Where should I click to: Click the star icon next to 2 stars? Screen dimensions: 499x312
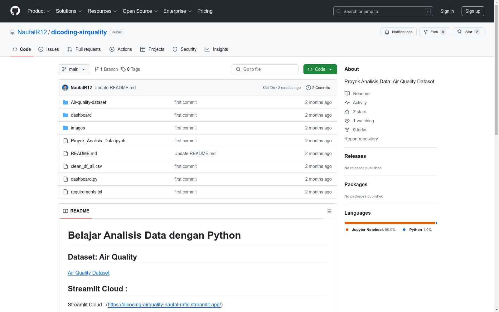(347, 112)
